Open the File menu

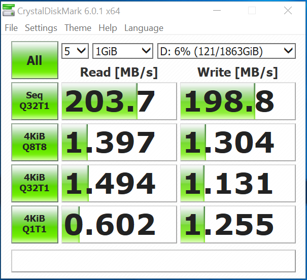click(11, 28)
